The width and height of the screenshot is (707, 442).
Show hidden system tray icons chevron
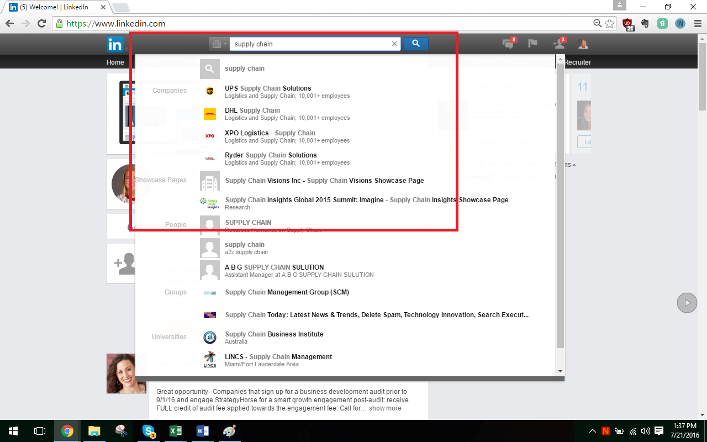(593, 431)
